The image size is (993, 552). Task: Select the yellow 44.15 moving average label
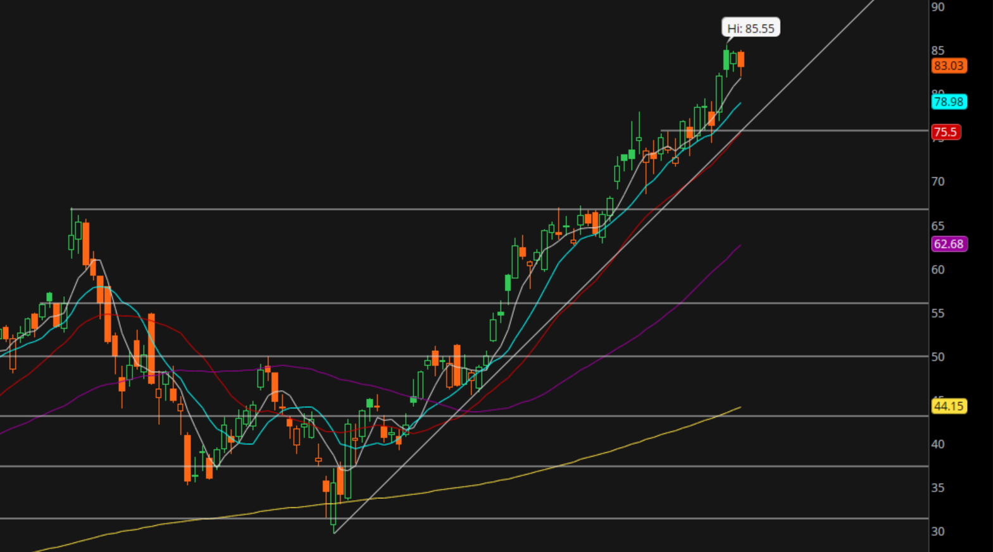949,406
